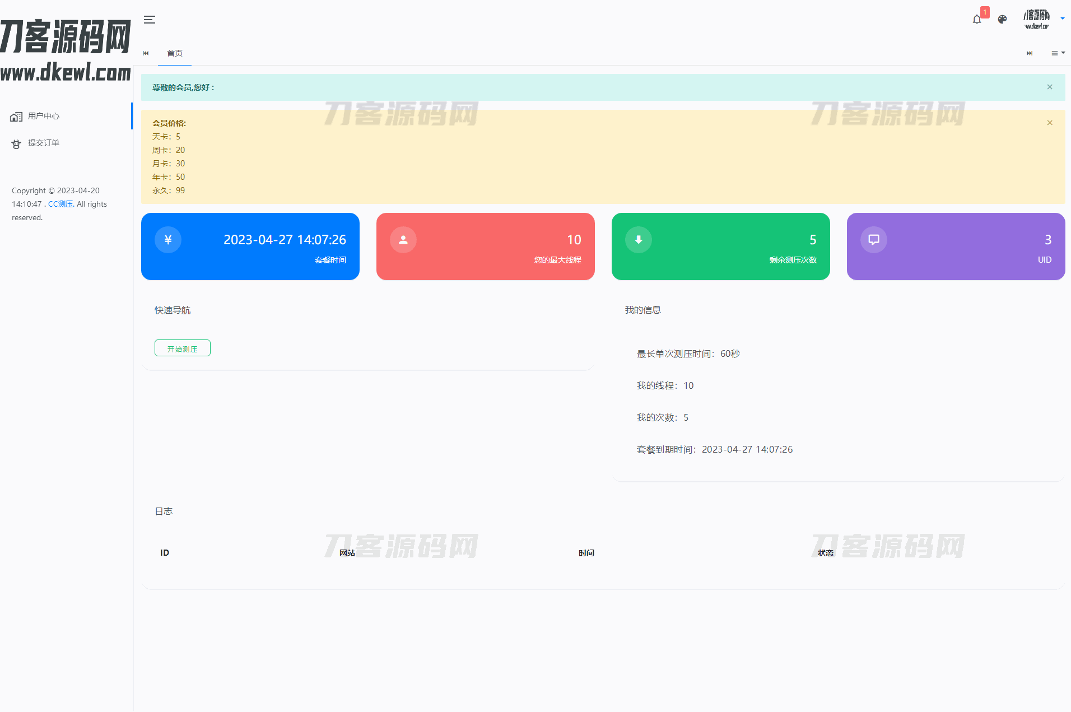Click the download arrow icon on green card
The image size is (1071, 712).
click(639, 240)
